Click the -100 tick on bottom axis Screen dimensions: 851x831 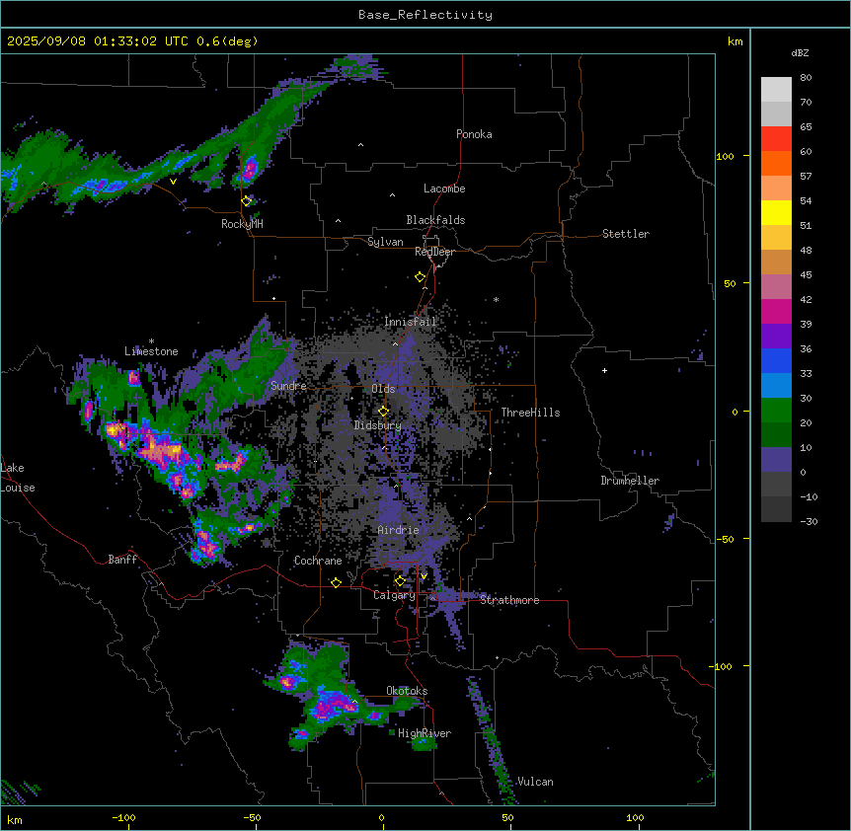coord(123,817)
